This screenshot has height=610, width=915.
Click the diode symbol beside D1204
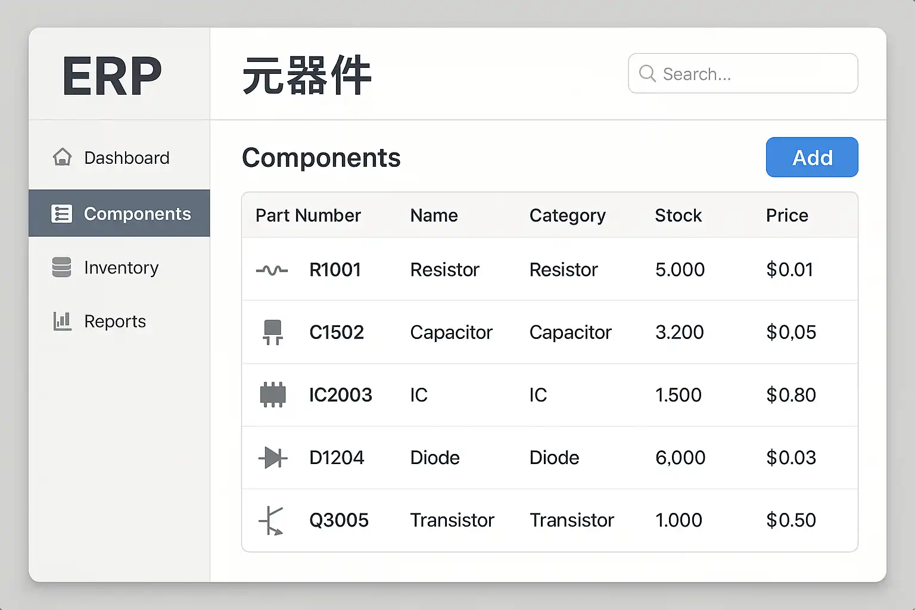(273, 457)
